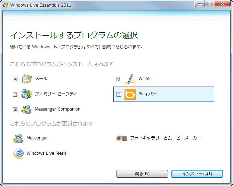233x186 pixels.
Task: Click the orange Bing バー icon
Action: pos(130,94)
